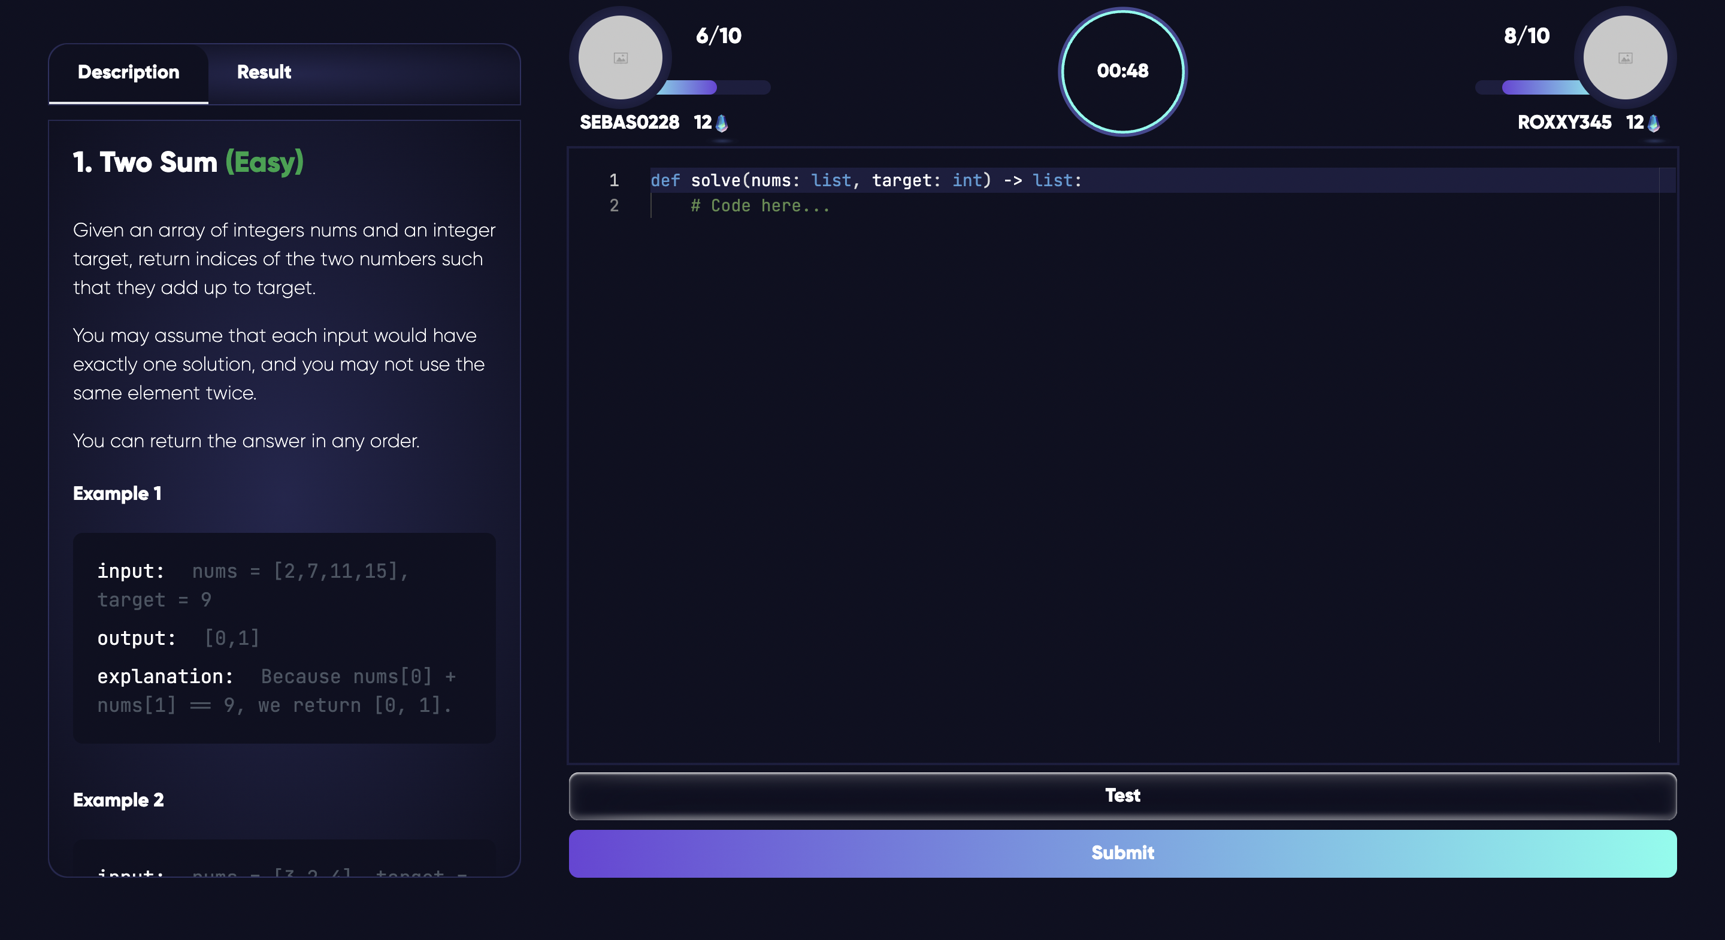Viewport: 1725px width, 940px height.
Task: Click the 8/10 score label
Action: point(1526,35)
